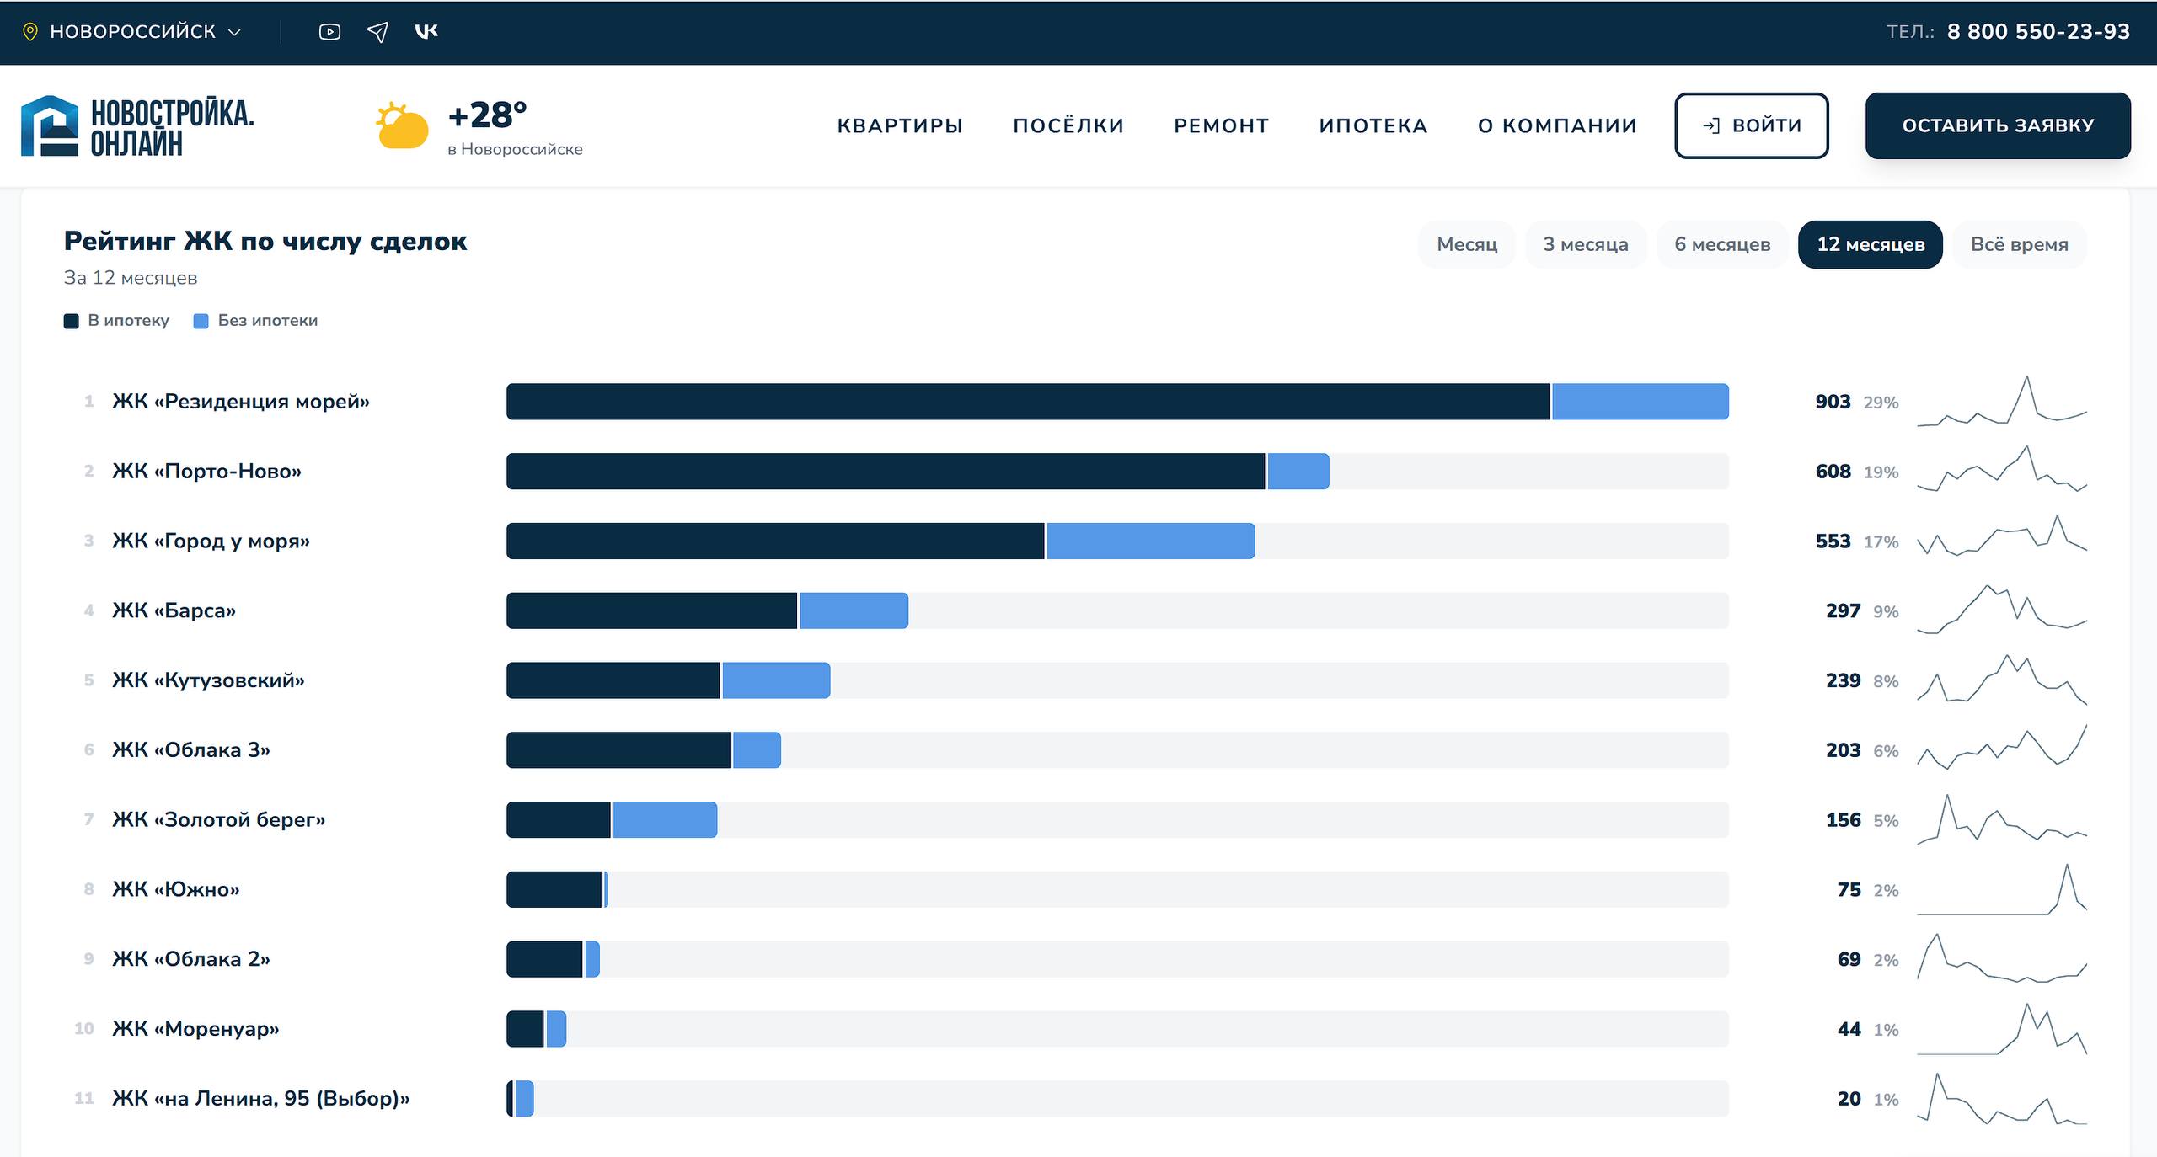Toggle the «В ипотеку» legend item
The width and height of the screenshot is (2157, 1157).
[x=117, y=320]
